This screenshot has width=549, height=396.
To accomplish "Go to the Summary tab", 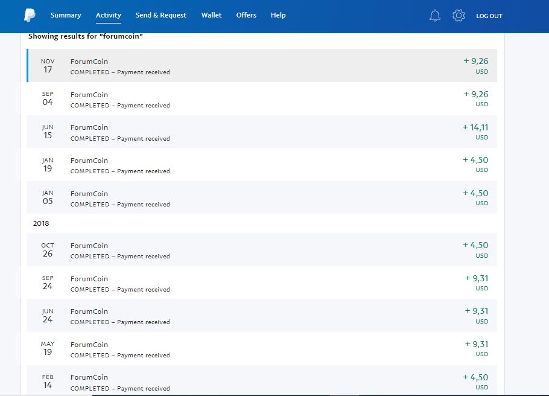I will 66,15.
